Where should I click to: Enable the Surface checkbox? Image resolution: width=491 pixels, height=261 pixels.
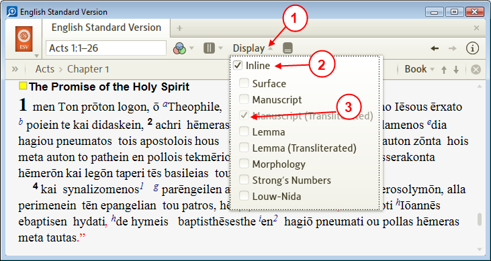(244, 84)
